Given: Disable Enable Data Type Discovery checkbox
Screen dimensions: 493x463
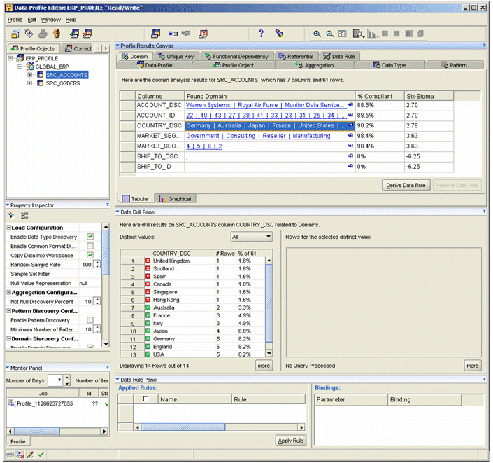Looking at the screenshot, I should (90, 237).
